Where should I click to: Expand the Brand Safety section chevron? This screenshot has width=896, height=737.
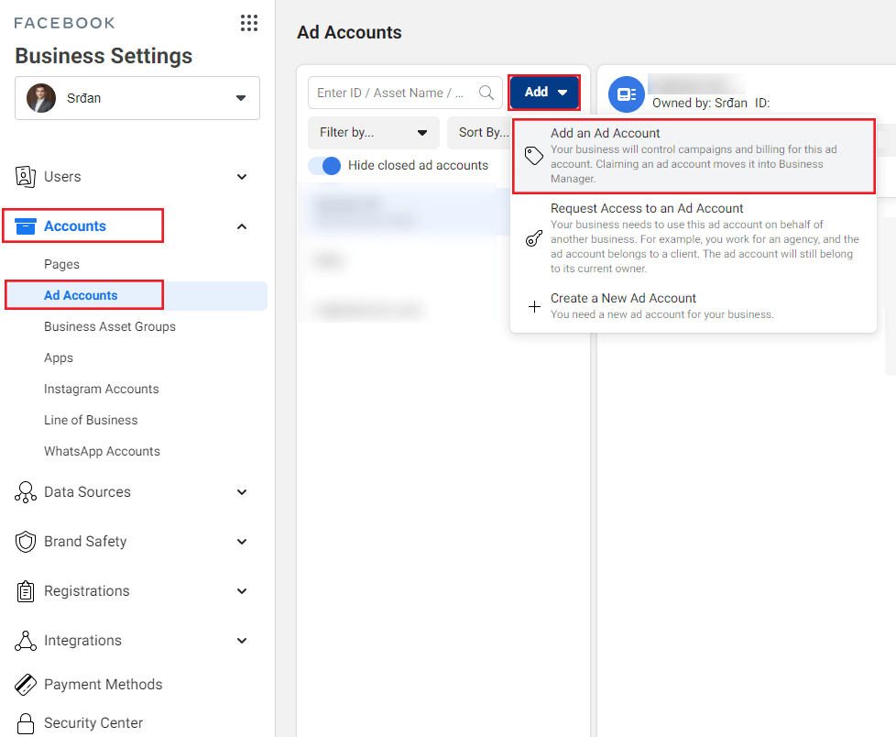[x=242, y=542]
